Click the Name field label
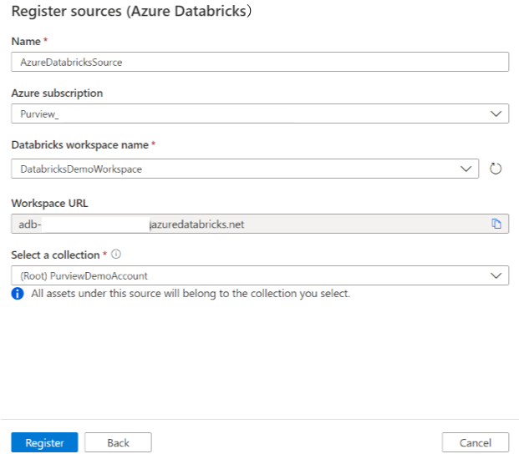This screenshot has width=519, height=459. (x=24, y=39)
